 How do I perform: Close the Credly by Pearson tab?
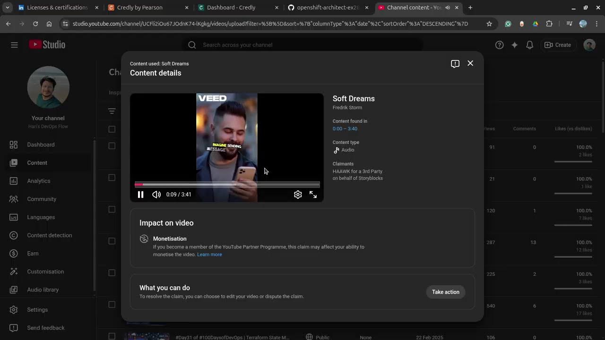point(187,8)
